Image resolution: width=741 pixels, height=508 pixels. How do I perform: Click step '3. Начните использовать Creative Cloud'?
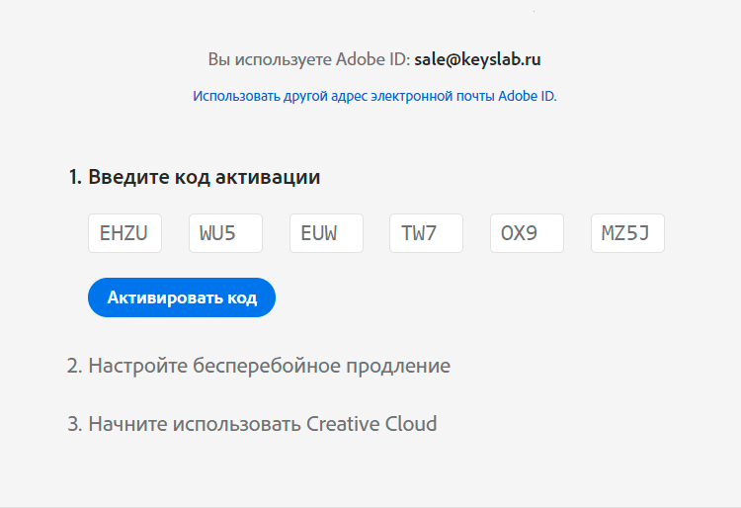[252, 424]
